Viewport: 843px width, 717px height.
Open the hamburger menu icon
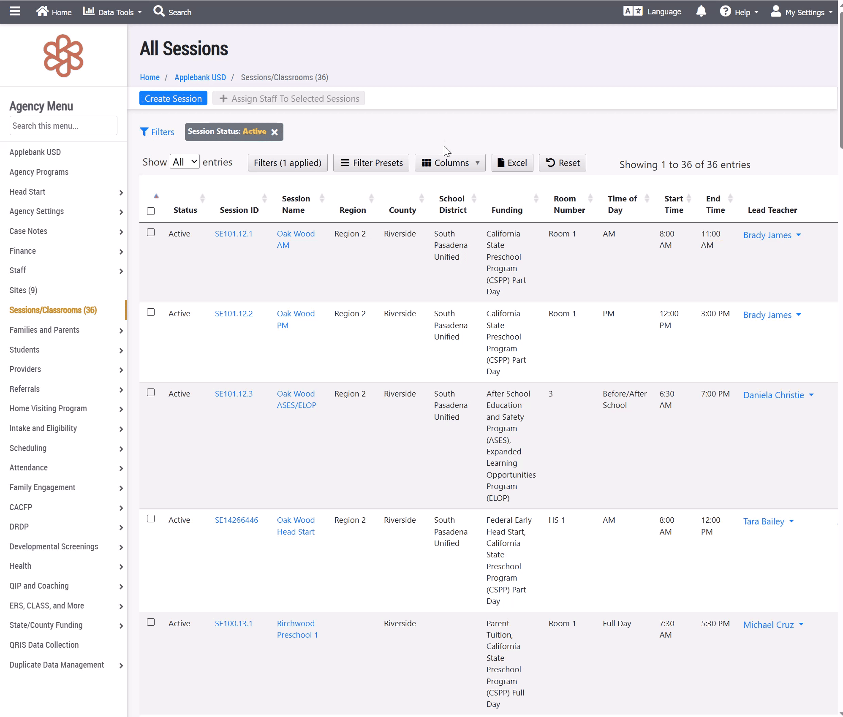point(15,11)
